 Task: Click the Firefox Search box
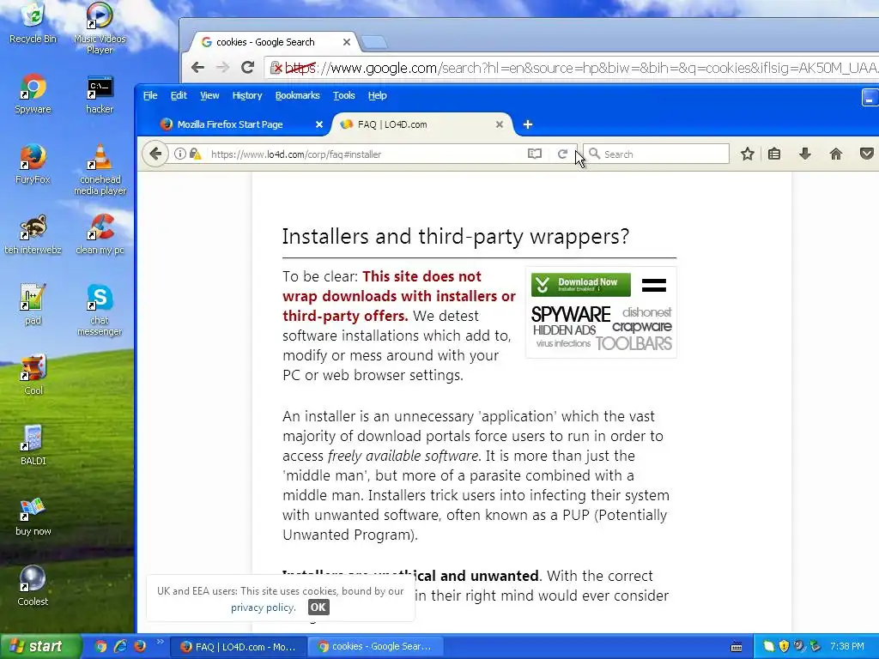click(656, 154)
